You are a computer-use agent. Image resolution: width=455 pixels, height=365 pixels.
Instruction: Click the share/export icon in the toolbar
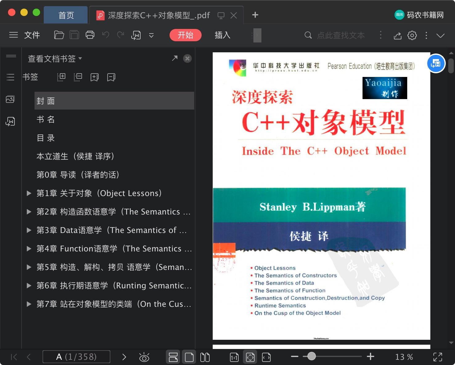pyautogui.click(x=398, y=36)
